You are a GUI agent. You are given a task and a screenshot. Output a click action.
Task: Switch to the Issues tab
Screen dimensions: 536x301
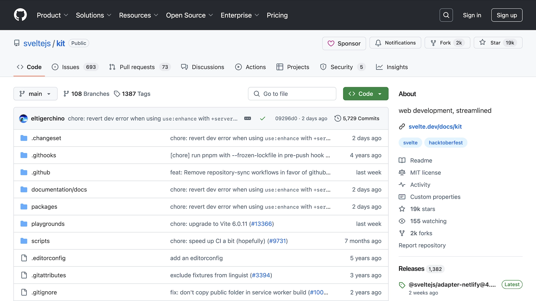(75, 67)
